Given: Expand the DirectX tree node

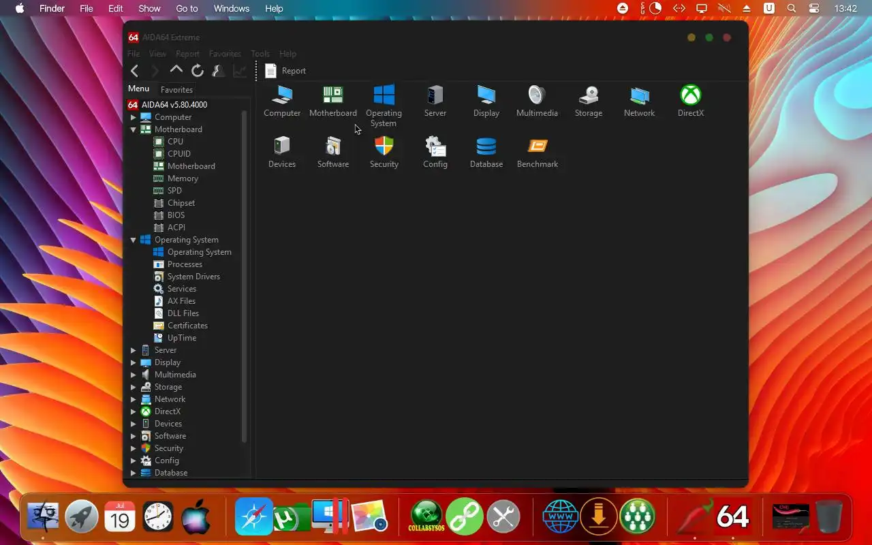Looking at the screenshot, I should tap(134, 411).
